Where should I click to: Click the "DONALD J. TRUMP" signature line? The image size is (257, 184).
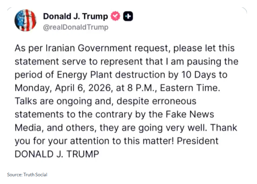pyautogui.click(x=57, y=154)
